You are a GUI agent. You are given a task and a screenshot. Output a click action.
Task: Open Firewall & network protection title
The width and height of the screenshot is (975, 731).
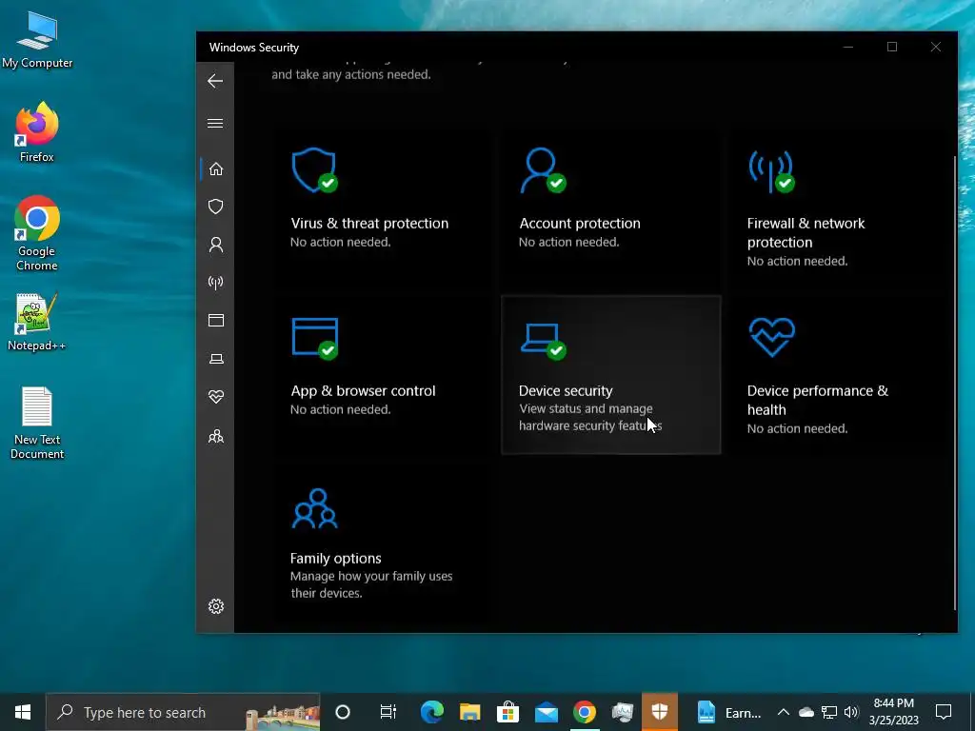click(x=806, y=232)
